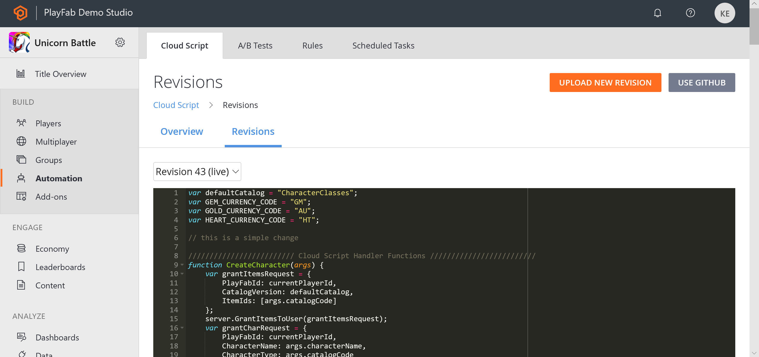The height and width of the screenshot is (357, 759).
Task: Click the Dashboards icon in sidebar
Action: point(21,337)
